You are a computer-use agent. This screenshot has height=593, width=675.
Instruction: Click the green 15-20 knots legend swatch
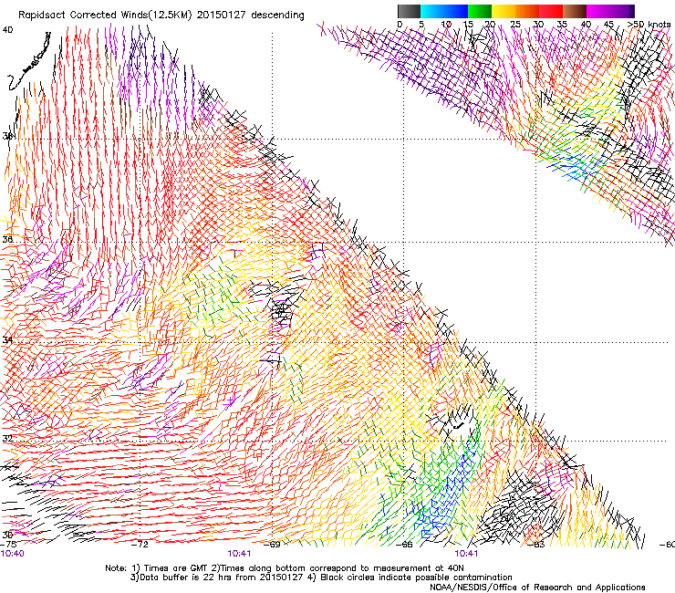pyautogui.click(x=480, y=11)
